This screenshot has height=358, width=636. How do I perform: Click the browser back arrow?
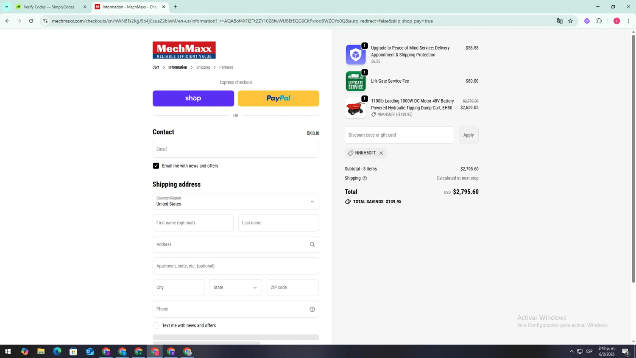[7, 21]
